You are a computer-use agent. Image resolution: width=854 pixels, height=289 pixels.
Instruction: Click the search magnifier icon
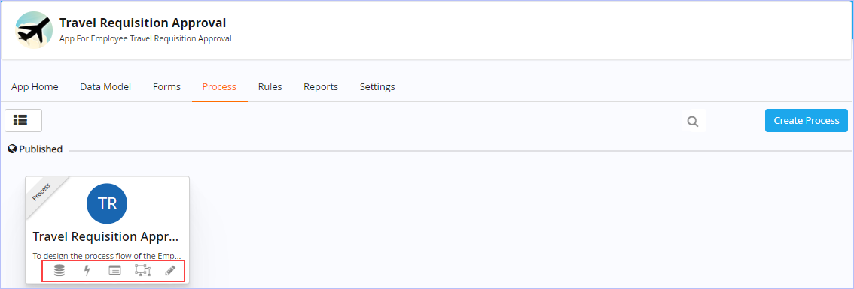pos(693,121)
